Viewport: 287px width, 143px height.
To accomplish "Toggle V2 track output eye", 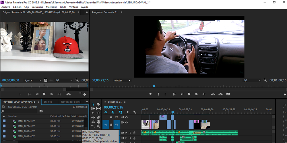I will point(126,117).
